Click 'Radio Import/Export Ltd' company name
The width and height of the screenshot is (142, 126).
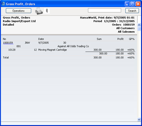point(19,21)
